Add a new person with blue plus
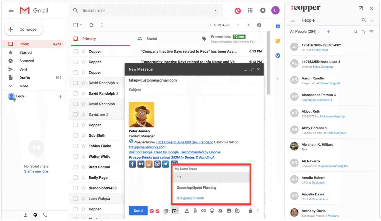381x221 pixels. point(329,32)
